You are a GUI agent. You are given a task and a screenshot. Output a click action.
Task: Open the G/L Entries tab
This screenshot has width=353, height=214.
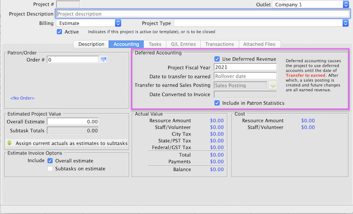[183, 44]
